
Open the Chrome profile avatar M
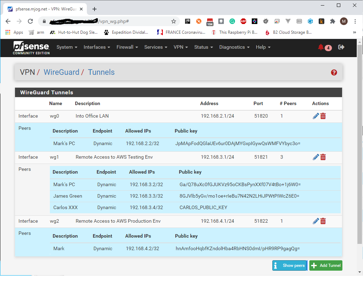[x=344, y=22]
